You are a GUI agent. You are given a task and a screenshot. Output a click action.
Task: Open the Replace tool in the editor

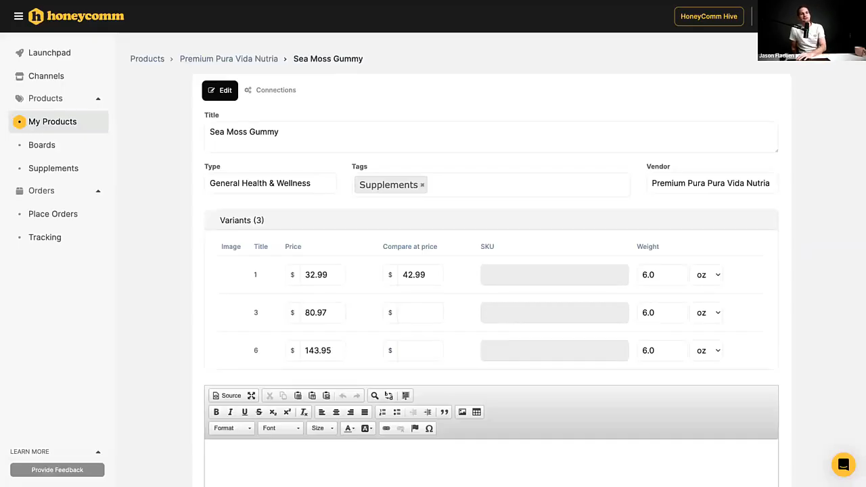[389, 396]
